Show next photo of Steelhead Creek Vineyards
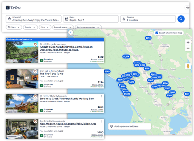The height and width of the screenshot is (141, 194). [35, 104]
